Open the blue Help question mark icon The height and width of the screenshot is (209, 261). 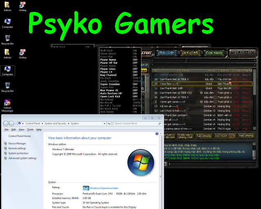[157, 133]
